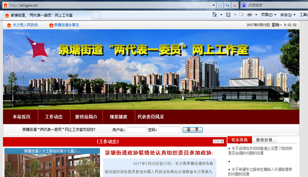Open the new blank tab button
308x177 pixels.
point(96,15)
